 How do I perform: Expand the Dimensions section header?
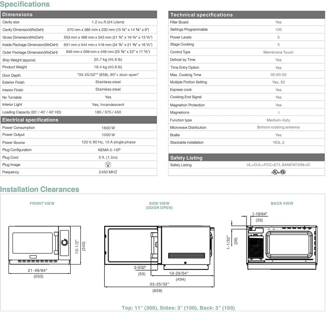(79, 15)
